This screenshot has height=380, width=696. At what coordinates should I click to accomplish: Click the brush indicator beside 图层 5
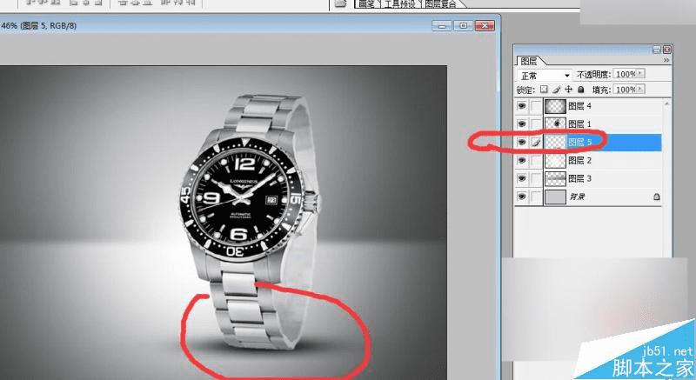click(537, 143)
